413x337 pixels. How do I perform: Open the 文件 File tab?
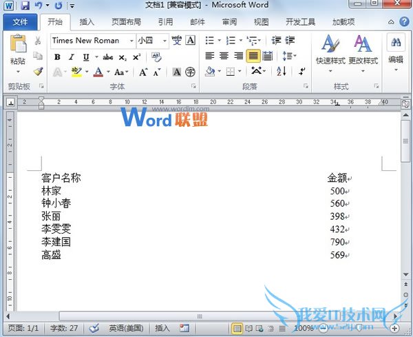tap(20, 22)
